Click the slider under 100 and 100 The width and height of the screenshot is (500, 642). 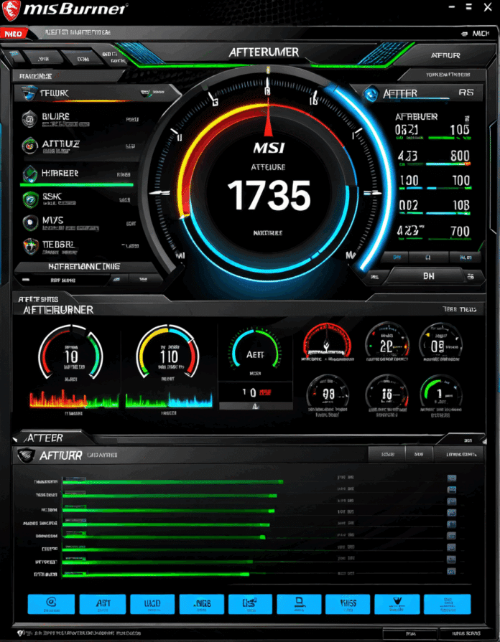pyautogui.click(x=434, y=189)
